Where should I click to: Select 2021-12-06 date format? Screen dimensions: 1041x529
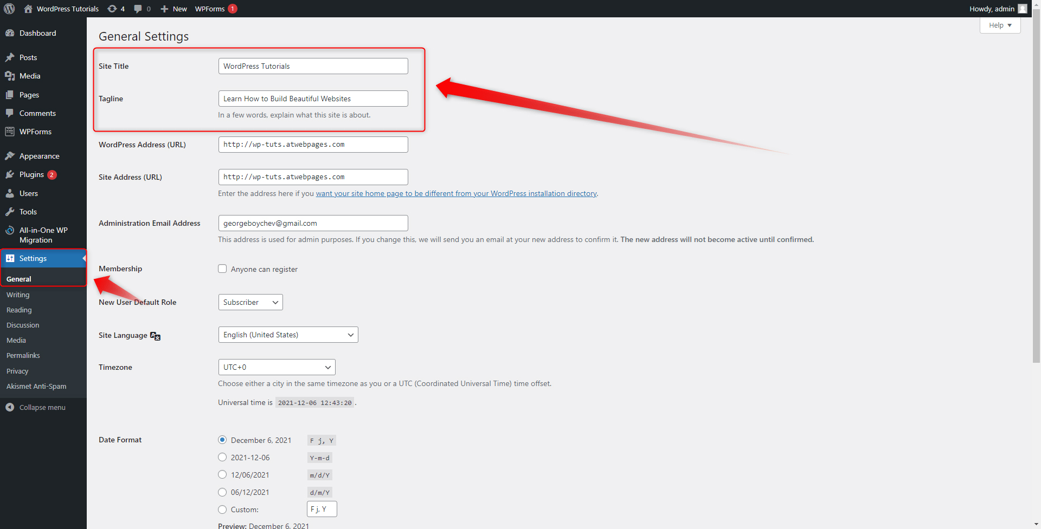click(222, 457)
